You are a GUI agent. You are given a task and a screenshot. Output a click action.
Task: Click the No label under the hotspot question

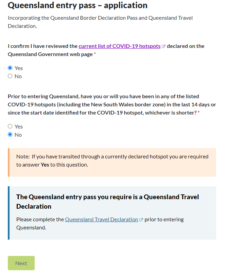tap(18, 134)
